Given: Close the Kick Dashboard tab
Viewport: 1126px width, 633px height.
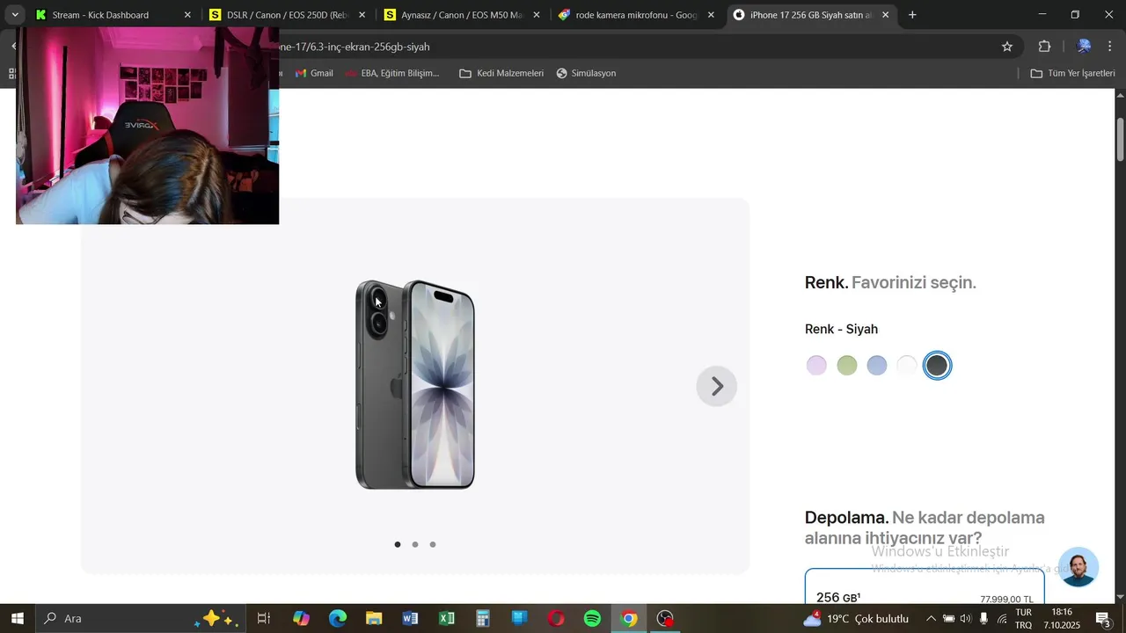Looking at the screenshot, I should 187,15.
